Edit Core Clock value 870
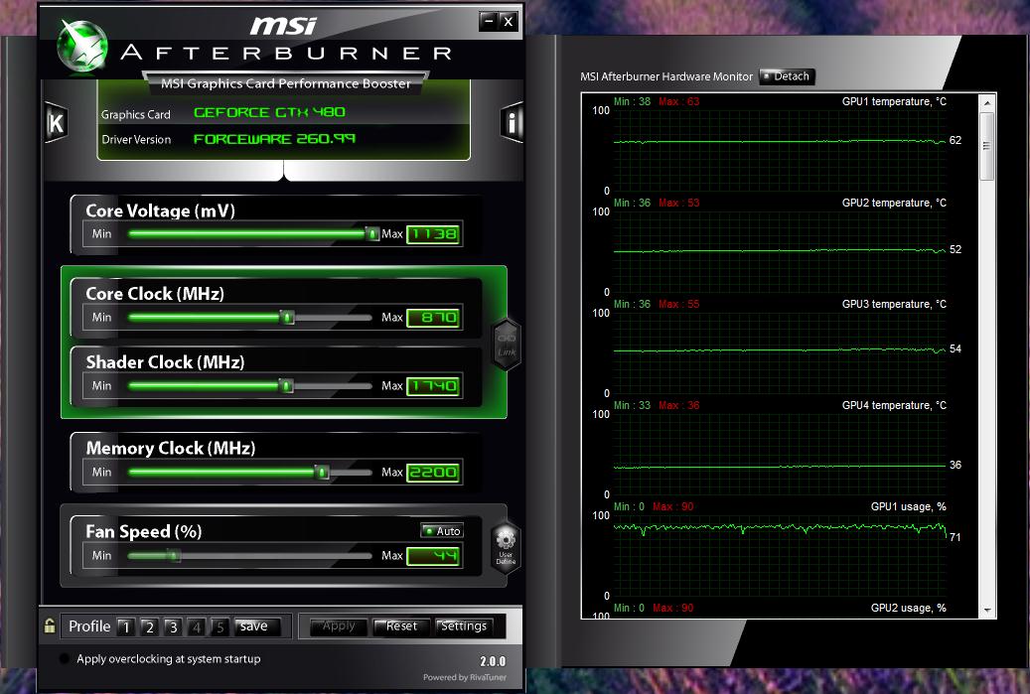 (x=433, y=318)
